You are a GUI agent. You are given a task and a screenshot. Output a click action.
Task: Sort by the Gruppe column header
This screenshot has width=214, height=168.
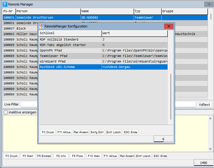pyautogui.click(x=185, y=11)
